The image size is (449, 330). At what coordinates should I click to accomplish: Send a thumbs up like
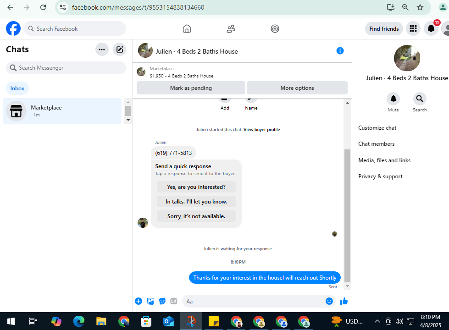pos(344,301)
